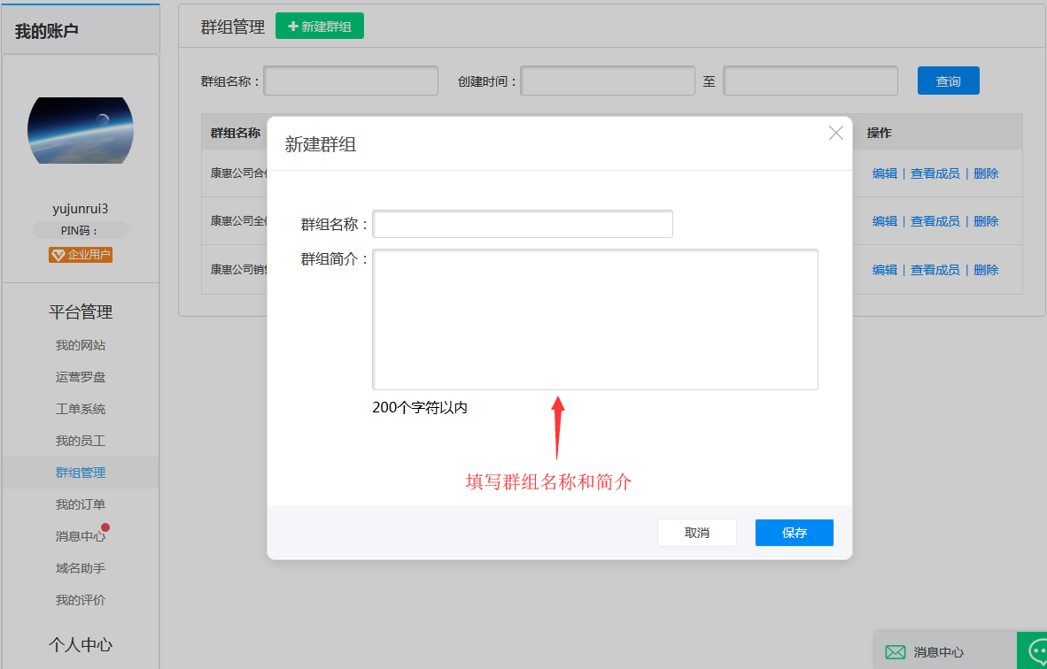Open 消息中心 with the red notification dot

coord(80,534)
